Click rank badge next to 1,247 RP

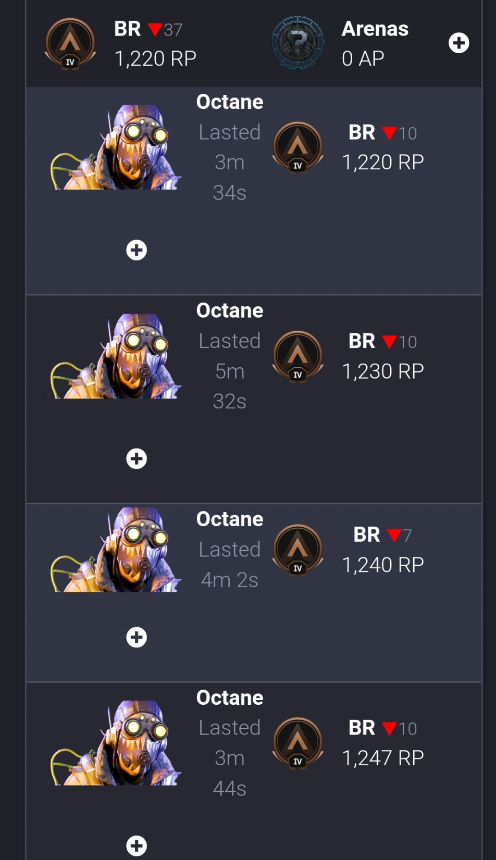click(297, 743)
